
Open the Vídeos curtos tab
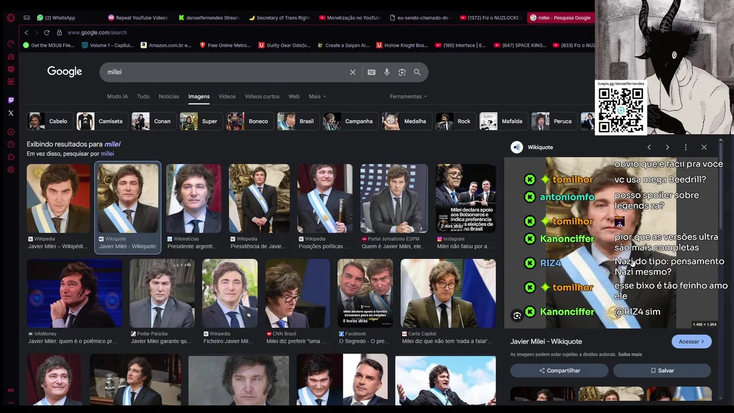click(262, 96)
